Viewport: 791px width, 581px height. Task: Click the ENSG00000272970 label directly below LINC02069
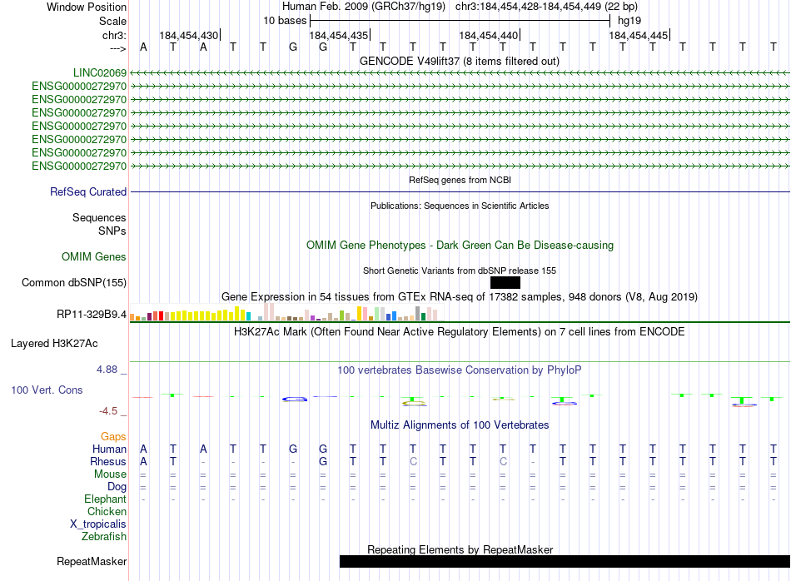79,87
